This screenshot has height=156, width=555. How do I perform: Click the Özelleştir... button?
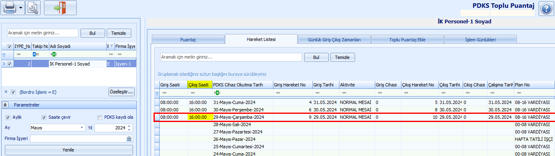click(x=122, y=92)
